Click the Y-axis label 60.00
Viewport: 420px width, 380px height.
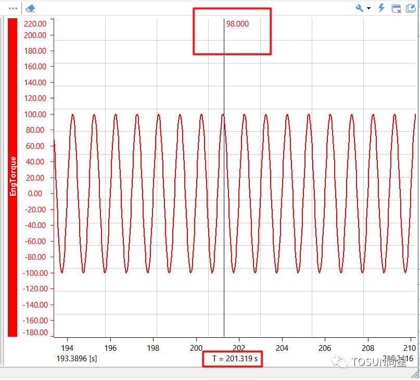[35, 146]
